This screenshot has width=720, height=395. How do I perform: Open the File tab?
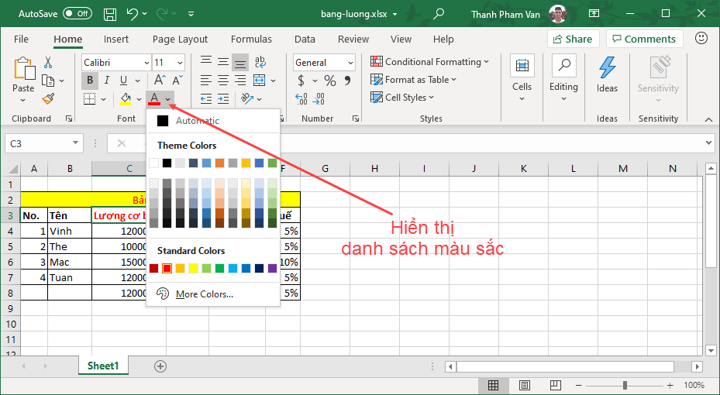(21, 39)
